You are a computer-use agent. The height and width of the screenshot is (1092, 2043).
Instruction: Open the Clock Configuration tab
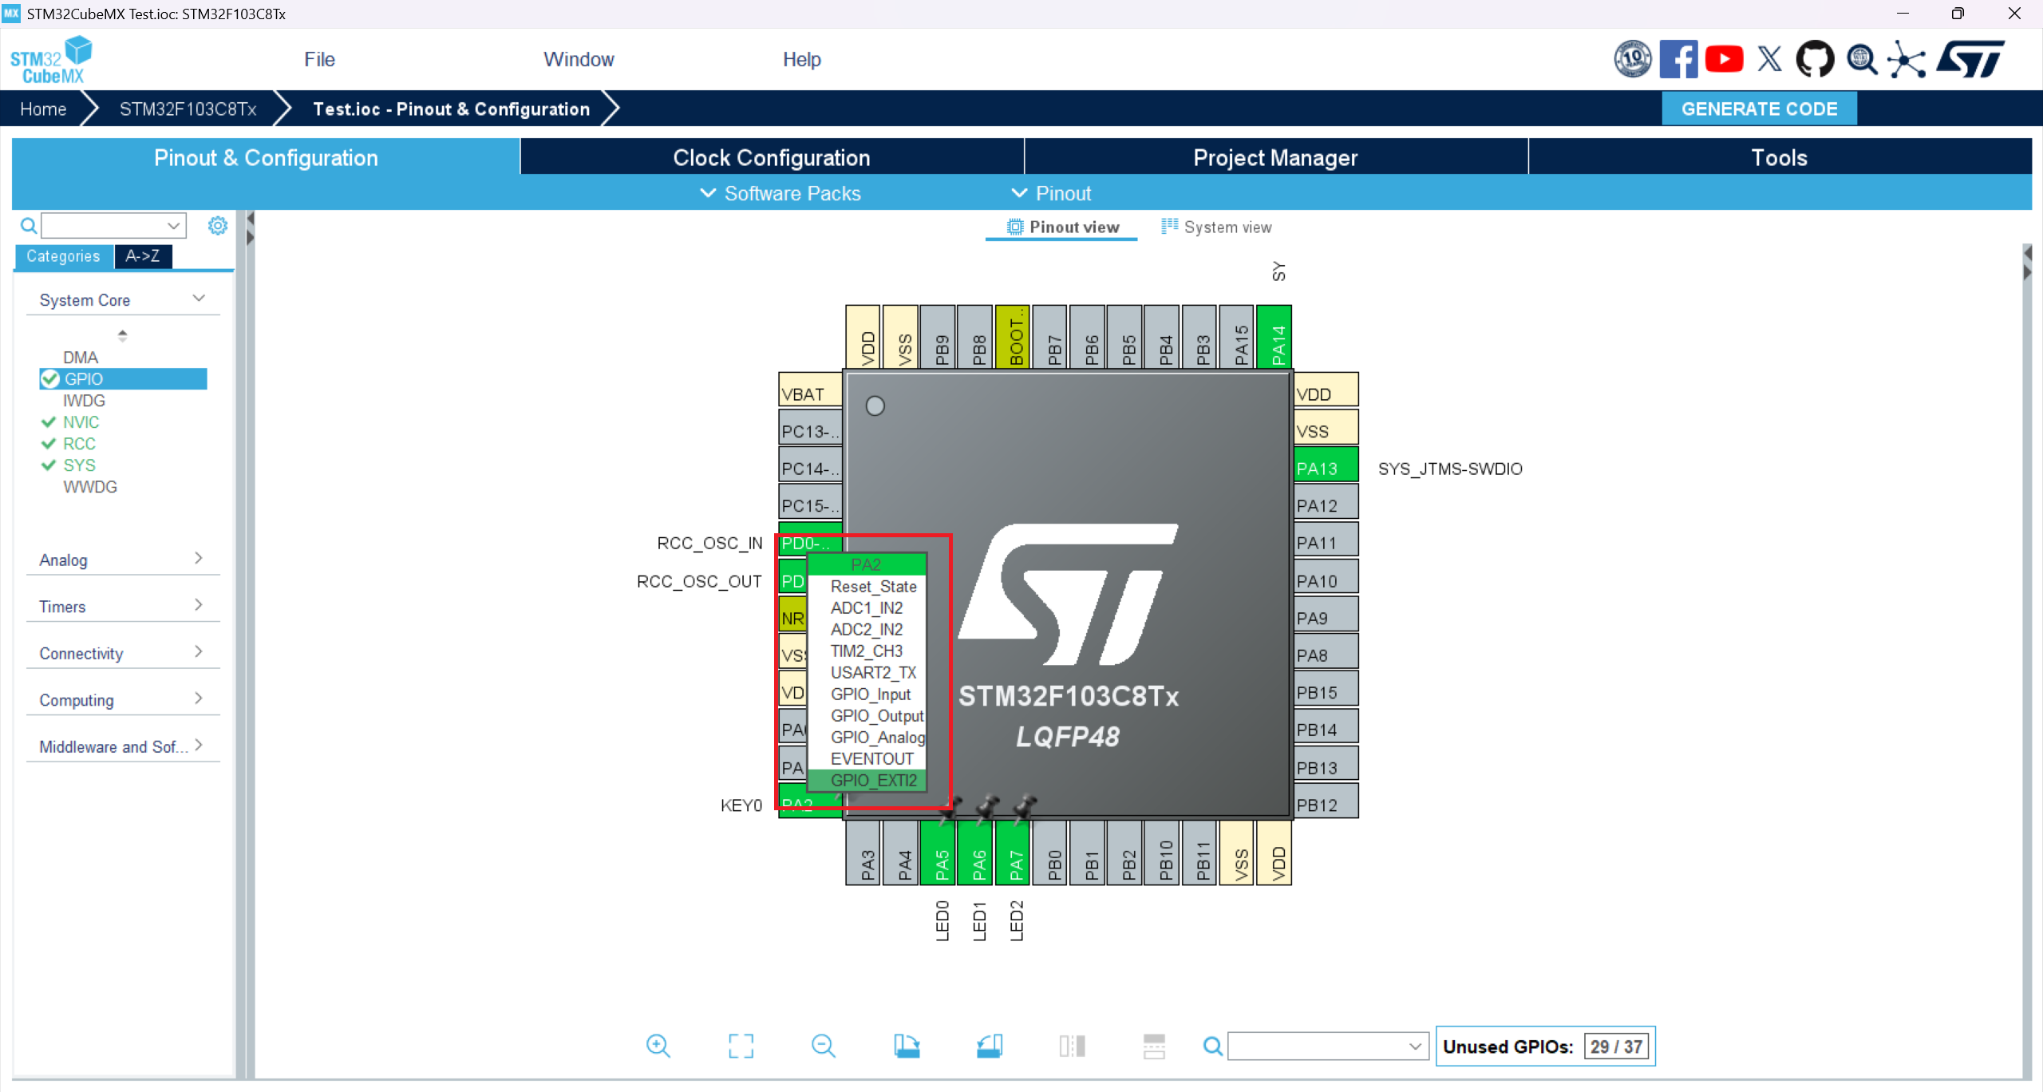(x=771, y=157)
